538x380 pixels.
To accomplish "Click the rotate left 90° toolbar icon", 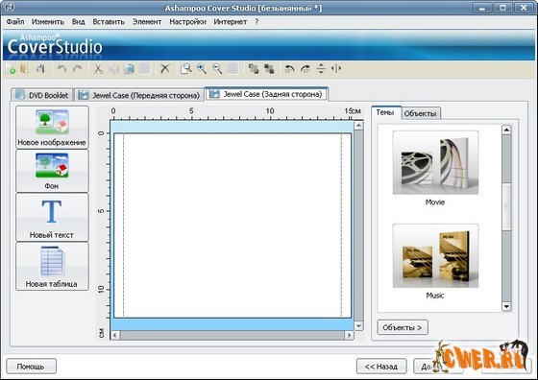I will tap(289, 69).
